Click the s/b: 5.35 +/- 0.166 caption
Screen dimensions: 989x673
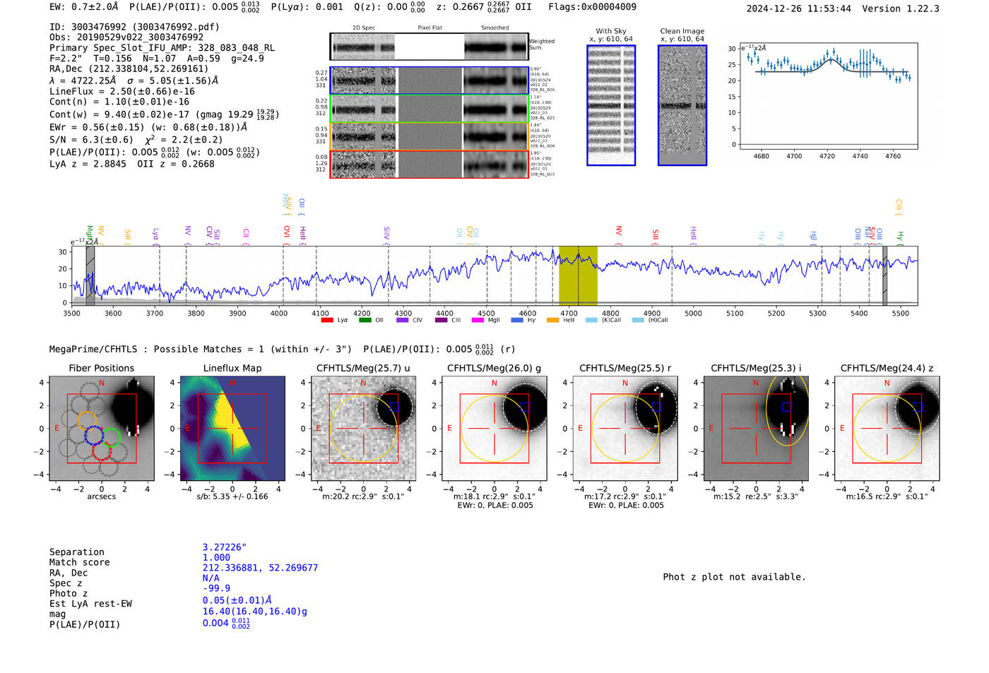coord(232,496)
